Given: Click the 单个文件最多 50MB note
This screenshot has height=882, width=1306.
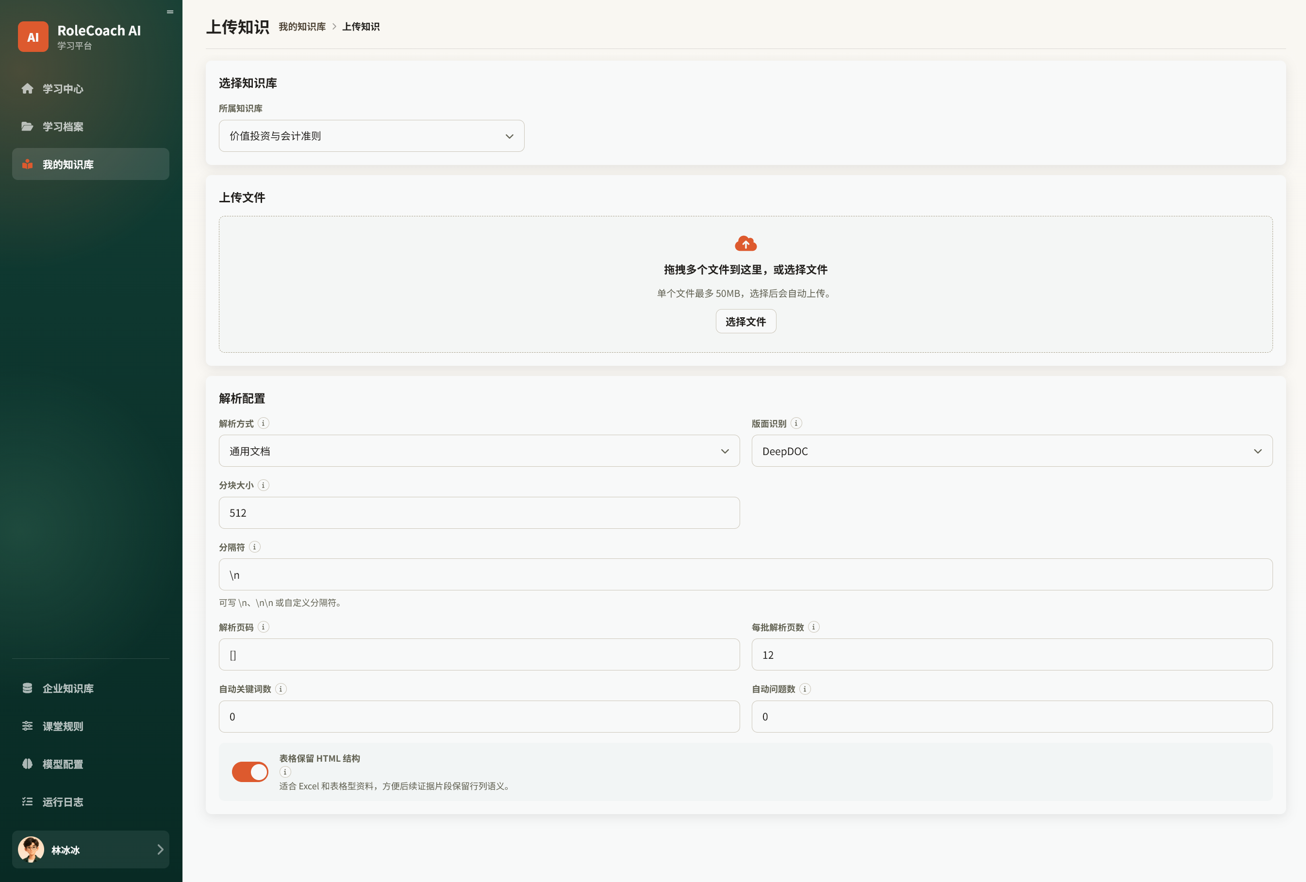Looking at the screenshot, I should coord(746,293).
